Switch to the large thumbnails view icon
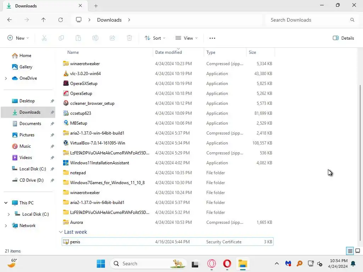363x272 pixels. click(x=358, y=251)
